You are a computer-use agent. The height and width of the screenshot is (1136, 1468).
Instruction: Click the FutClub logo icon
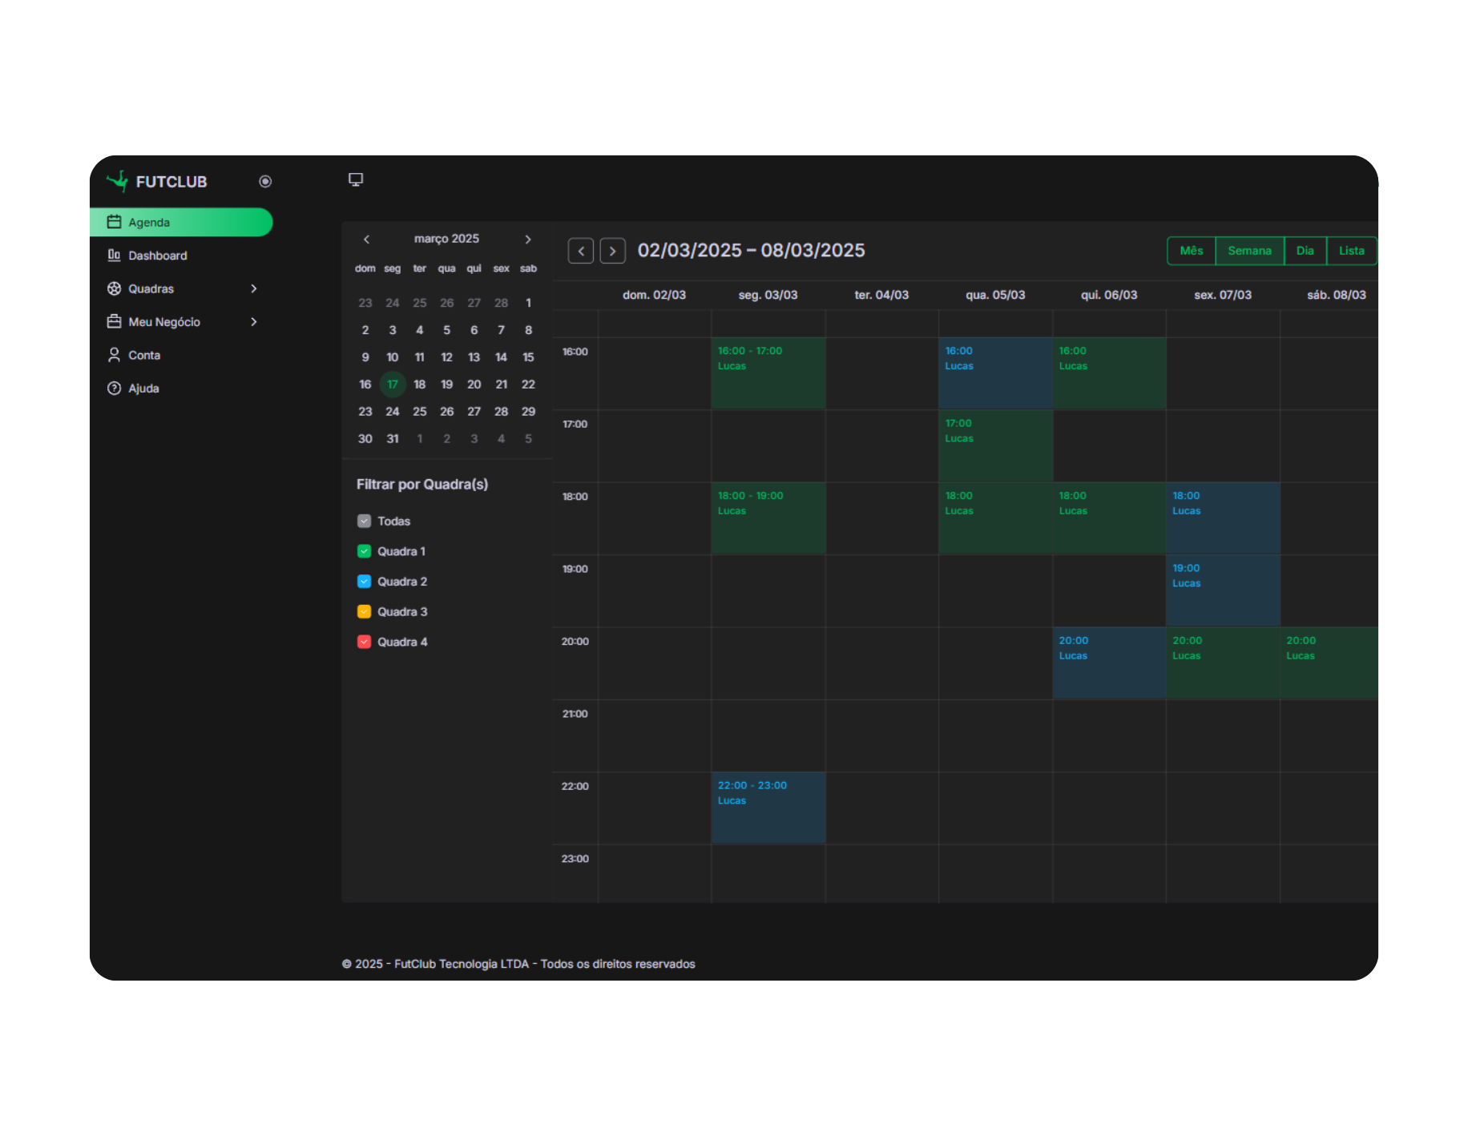tap(118, 181)
